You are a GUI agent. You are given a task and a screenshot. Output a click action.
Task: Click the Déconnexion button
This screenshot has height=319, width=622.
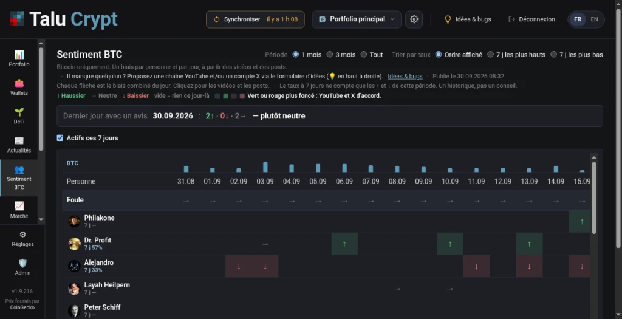pyautogui.click(x=531, y=19)
